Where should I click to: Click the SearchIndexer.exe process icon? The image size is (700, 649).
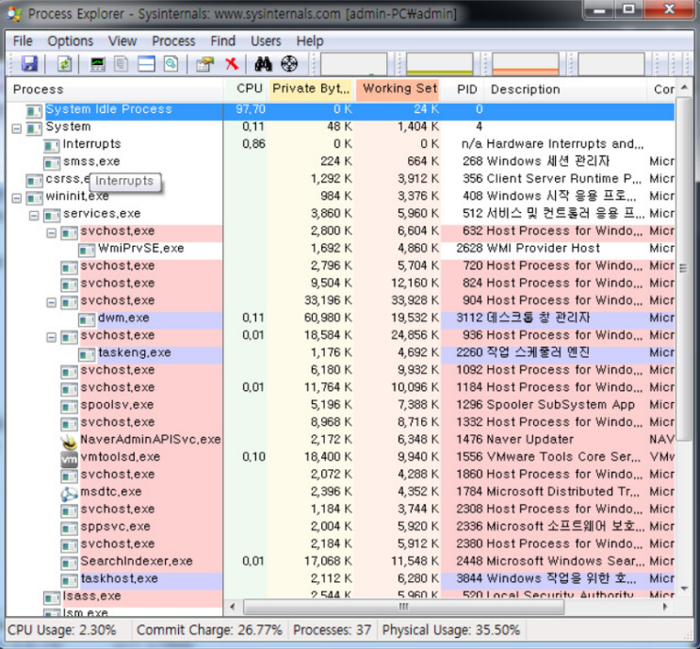tap(69, 563)
